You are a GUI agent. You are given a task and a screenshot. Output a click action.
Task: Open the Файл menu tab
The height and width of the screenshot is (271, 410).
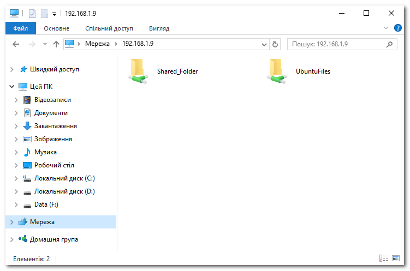(x=21, y=28)
